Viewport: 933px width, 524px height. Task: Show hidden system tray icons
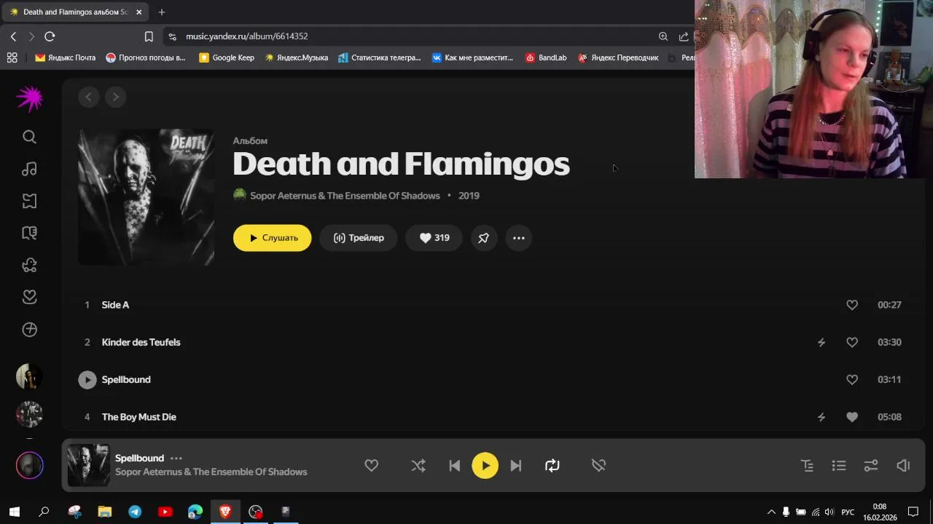pos(771,512)
